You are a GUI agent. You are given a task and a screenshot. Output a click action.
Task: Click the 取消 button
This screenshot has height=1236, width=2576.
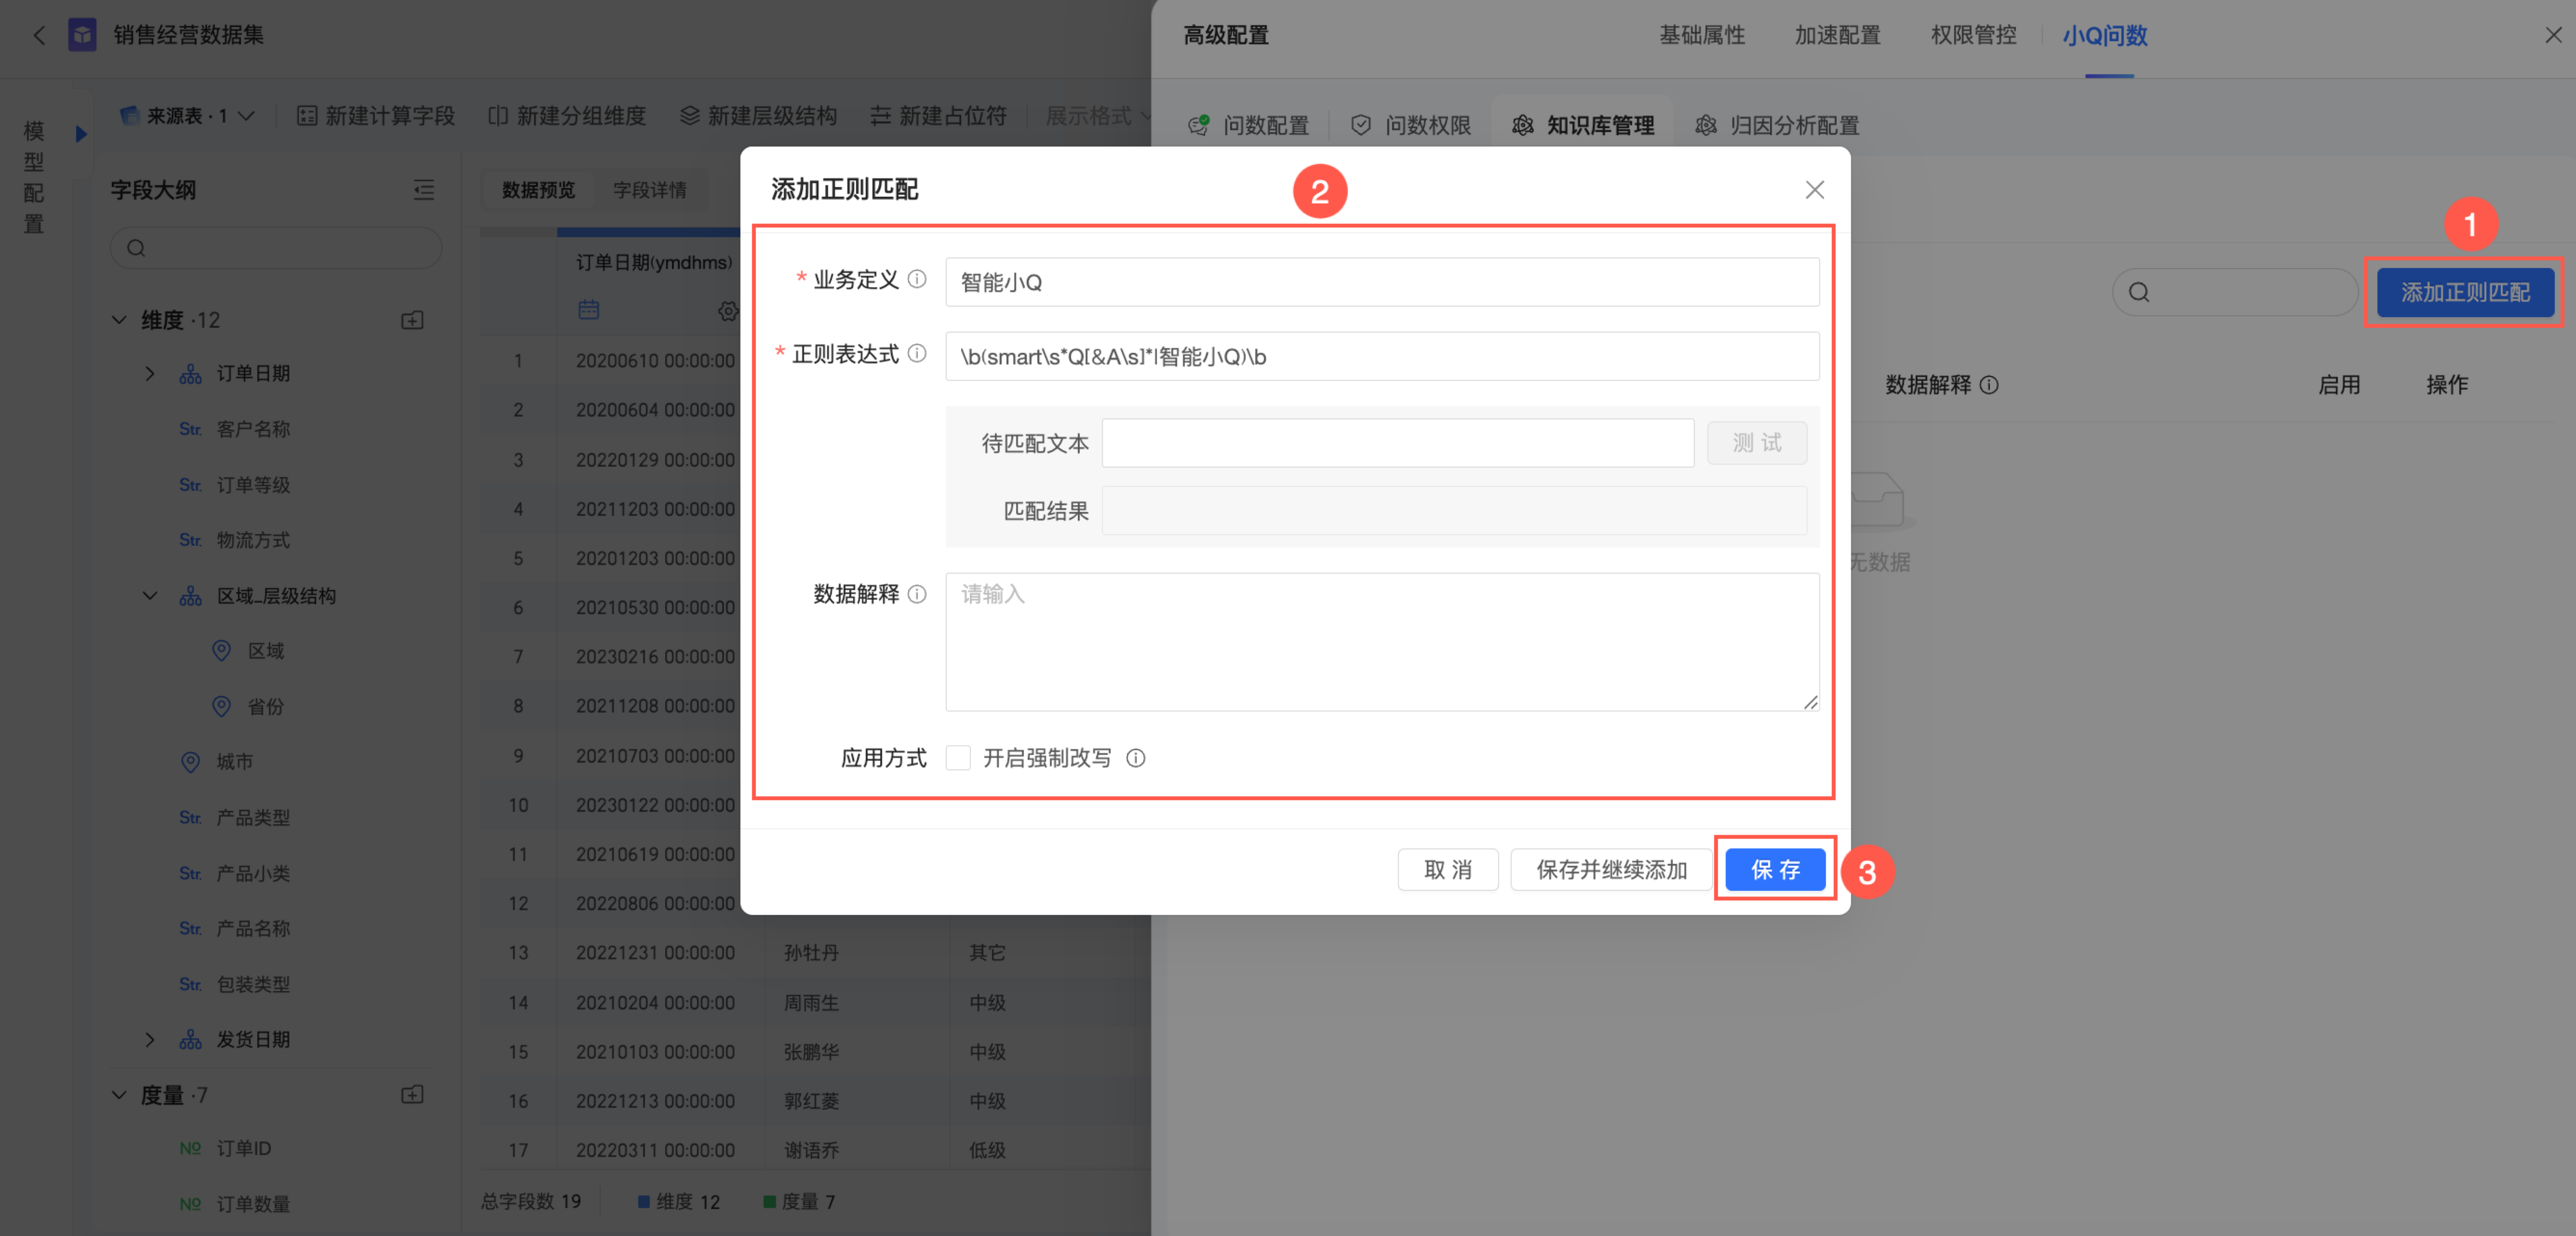(x=1448, y=870)
